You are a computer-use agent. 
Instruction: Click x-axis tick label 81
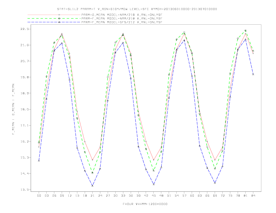click(x=246, y=196)
